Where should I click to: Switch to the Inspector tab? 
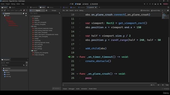tap(34, 7)
